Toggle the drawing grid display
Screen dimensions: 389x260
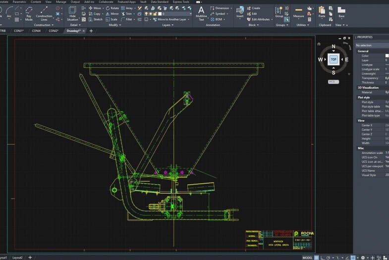(317, 258)
